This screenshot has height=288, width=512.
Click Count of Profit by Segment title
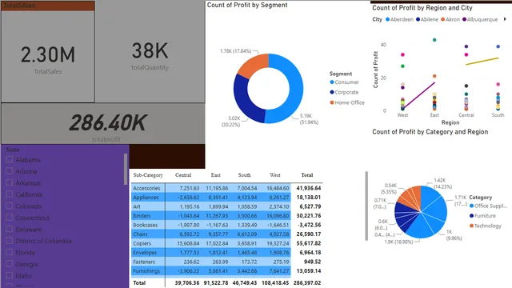click(x=247, y=5)
